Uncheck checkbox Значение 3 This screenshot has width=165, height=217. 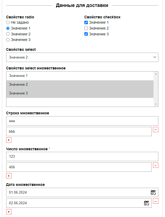pyautogui.click(x=86, y=34)
